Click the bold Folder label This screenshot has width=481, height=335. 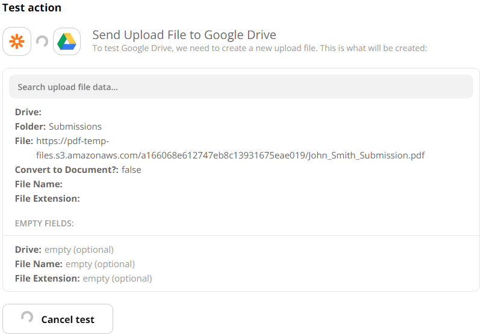[x=30, y=127]
